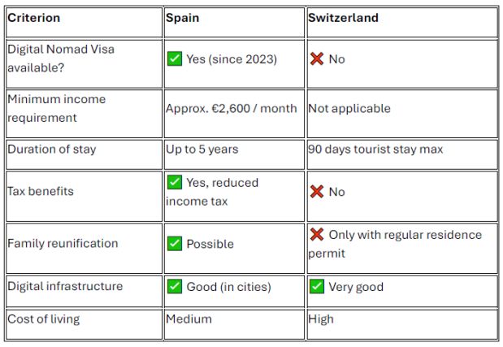The height and width of the screenshot is (347, 503).
Task: Click the "Approx. €2,600 / month" cell
Action: 232,108
